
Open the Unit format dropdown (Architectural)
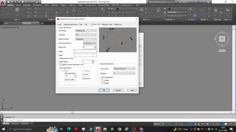coord(86,31)
